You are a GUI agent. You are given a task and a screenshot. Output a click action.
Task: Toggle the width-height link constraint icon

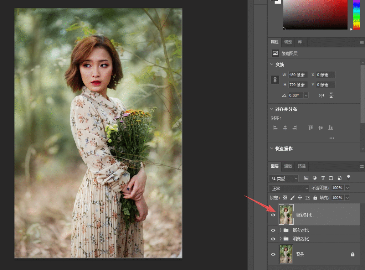[275, 80]
